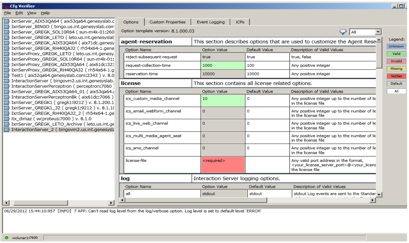Open the iCPs tab
This screenshot has width=409, height=243.
(x=240, y=22)
